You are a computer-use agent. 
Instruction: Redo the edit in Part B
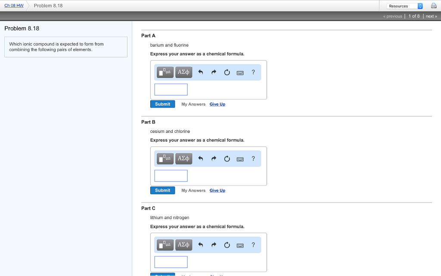click(x=214, y=159)
